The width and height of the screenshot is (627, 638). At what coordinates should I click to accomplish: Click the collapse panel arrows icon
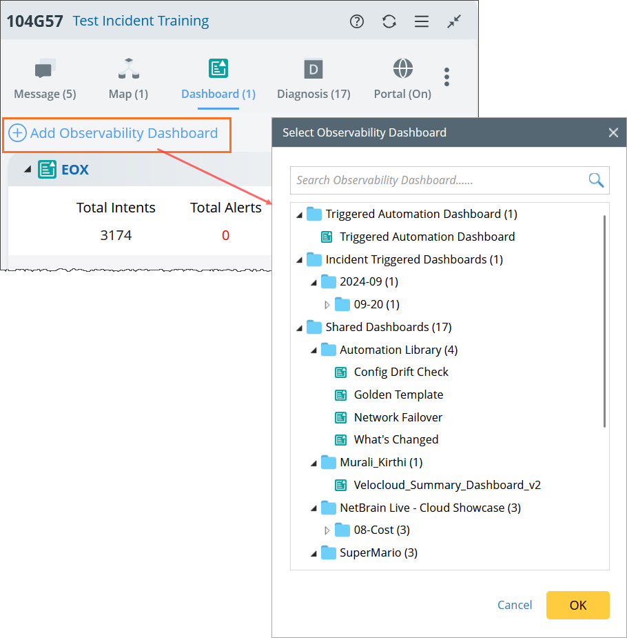[454, 21]
